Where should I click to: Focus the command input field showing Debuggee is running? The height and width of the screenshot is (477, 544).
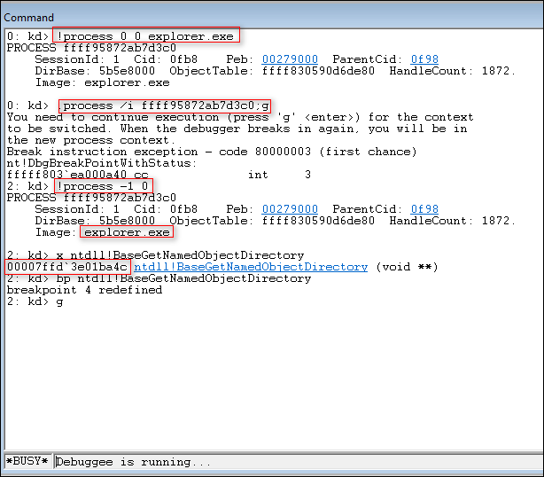tap(297, 462)
